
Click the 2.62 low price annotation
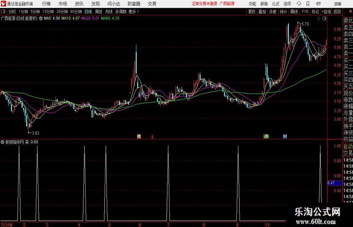35,133
